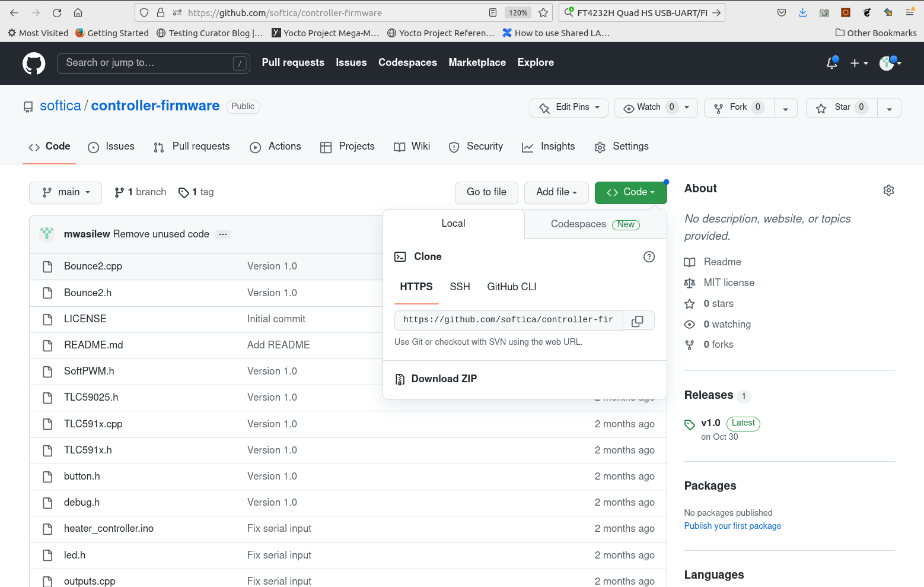Expand the latest commit message ellipsis
This screenshot has height=587, width=924.
point(223,234)
